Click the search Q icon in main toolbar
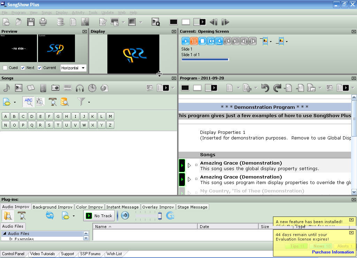The height and width of the screenshot is (258, 357). 156,22
